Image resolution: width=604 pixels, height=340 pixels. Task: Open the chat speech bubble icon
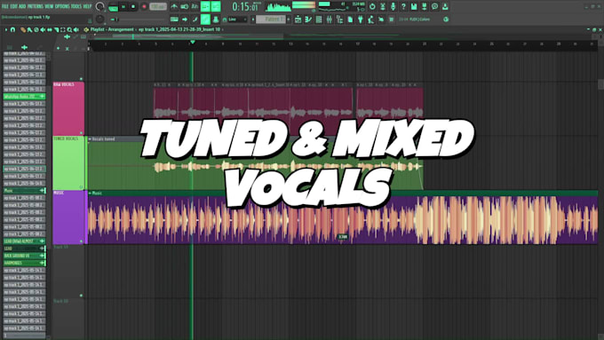point(435,6)
